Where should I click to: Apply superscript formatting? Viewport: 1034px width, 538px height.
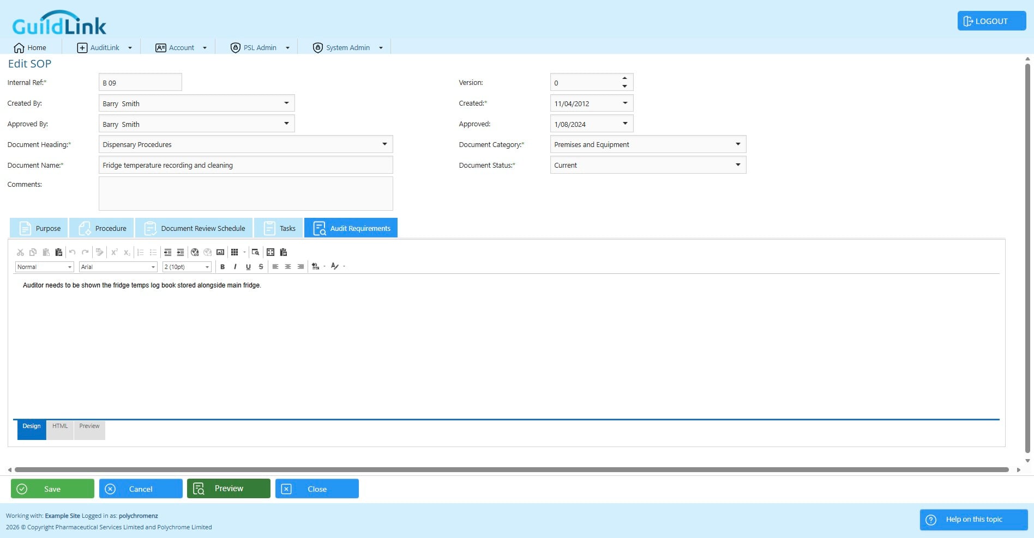pyautogui.click(x=114, y=252)
